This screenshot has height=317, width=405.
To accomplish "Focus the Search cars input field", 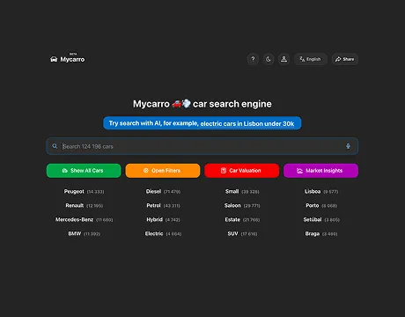I will pyautogui.click(x=202, y=146).
